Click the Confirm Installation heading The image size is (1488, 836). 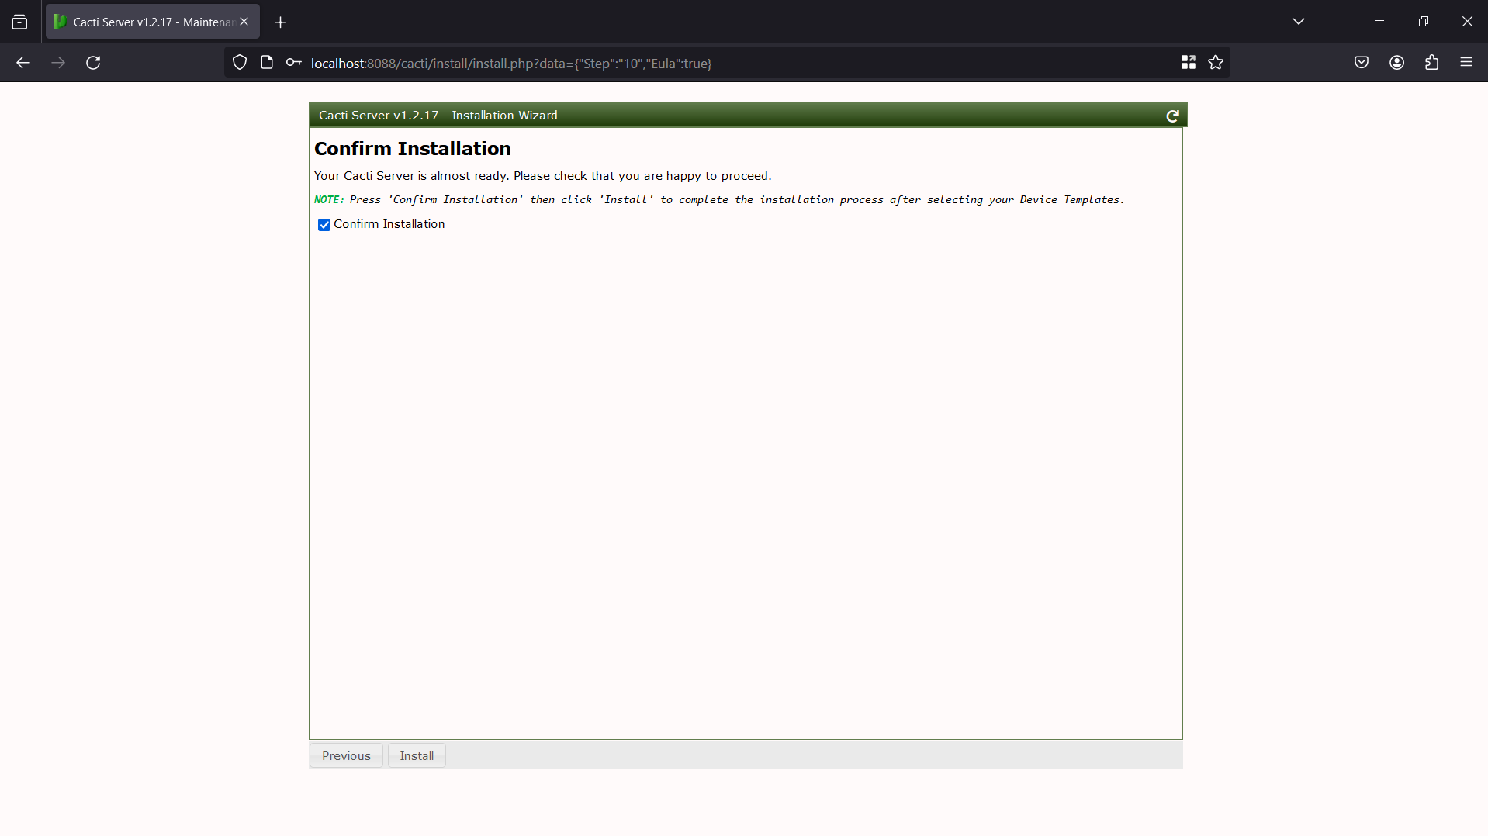(x=413, y=149)
